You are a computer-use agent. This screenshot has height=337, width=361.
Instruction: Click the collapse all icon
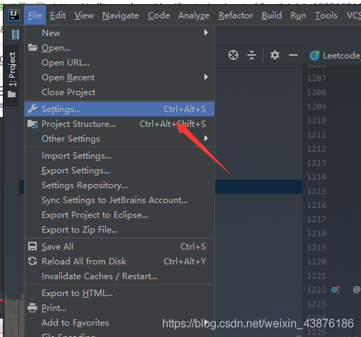pyautogui.click(x=252, y=55)
